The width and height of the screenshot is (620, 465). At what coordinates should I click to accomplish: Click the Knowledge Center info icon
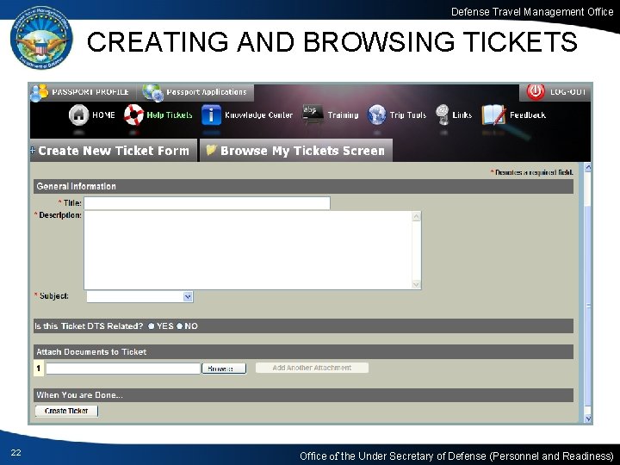click(x=211, y=115)
